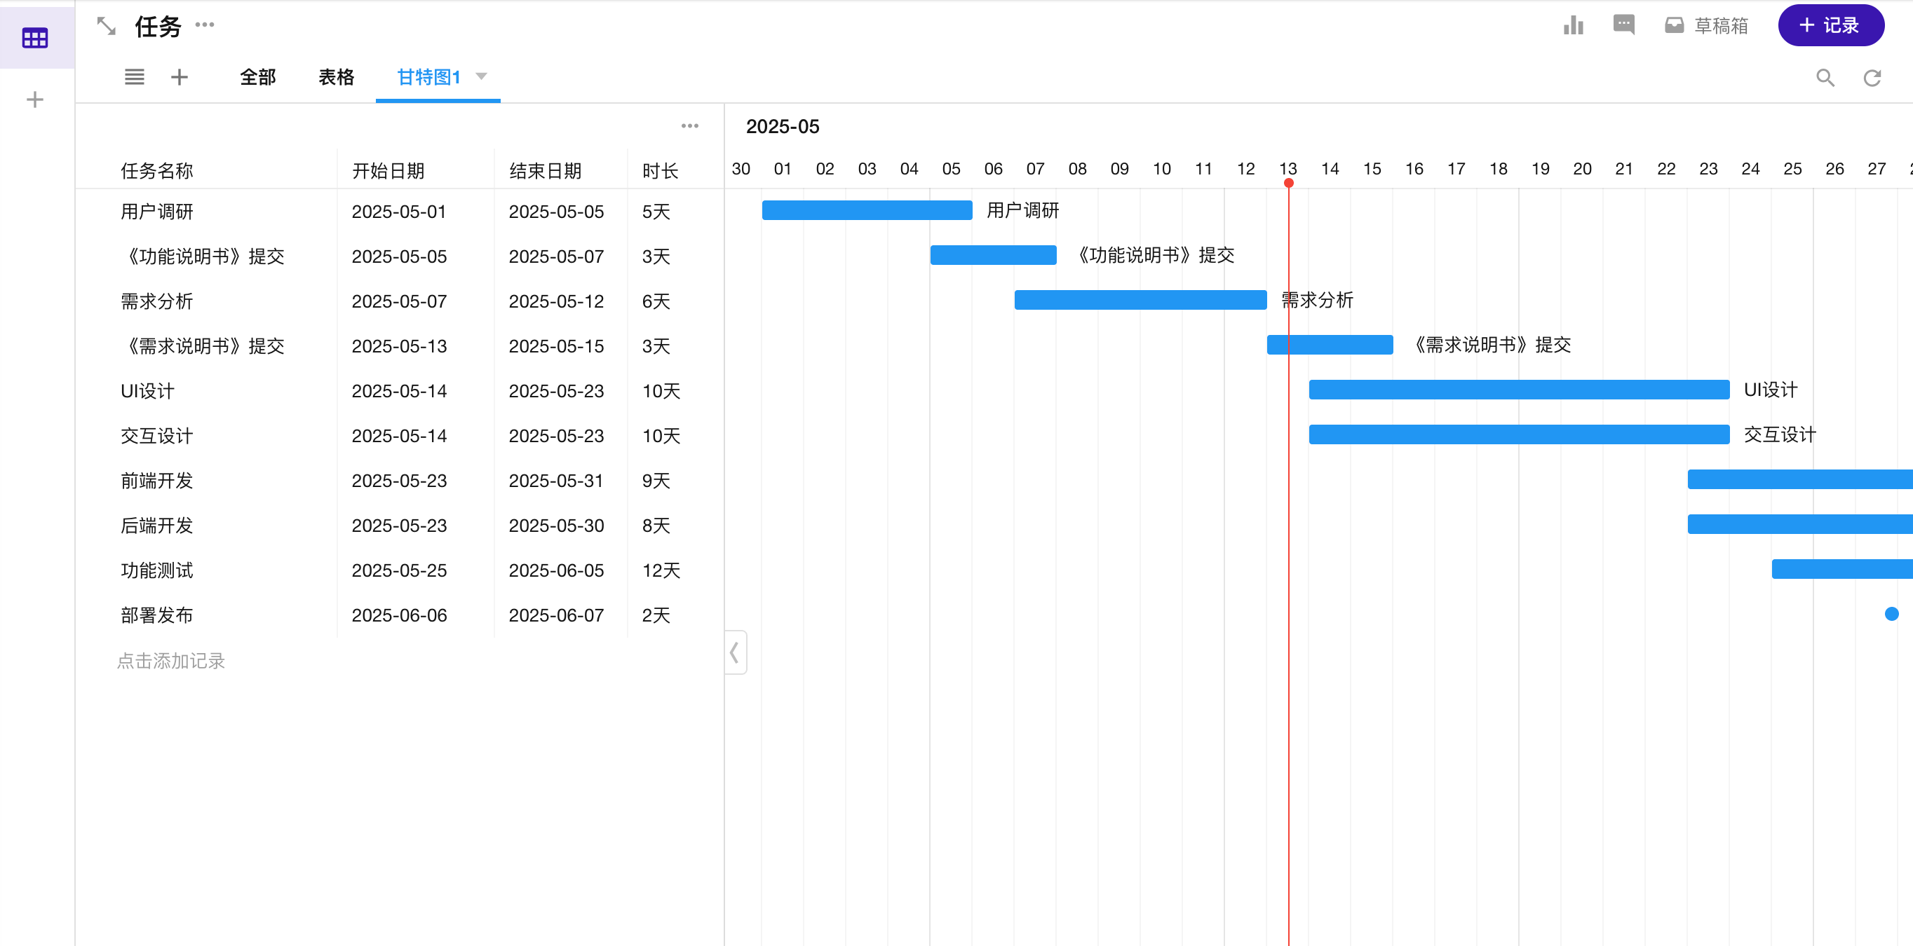
Task: Open the view list hamburger icon
Action: click(135, 77)
